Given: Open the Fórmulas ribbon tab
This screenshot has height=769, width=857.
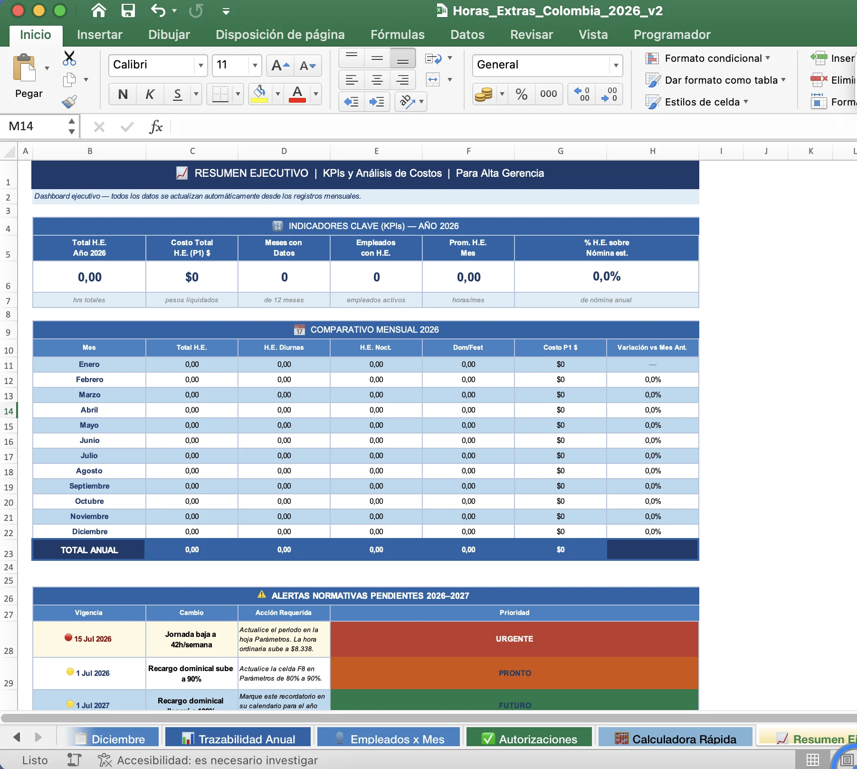Looking at the screenshot, I should (x=397, y=35).
